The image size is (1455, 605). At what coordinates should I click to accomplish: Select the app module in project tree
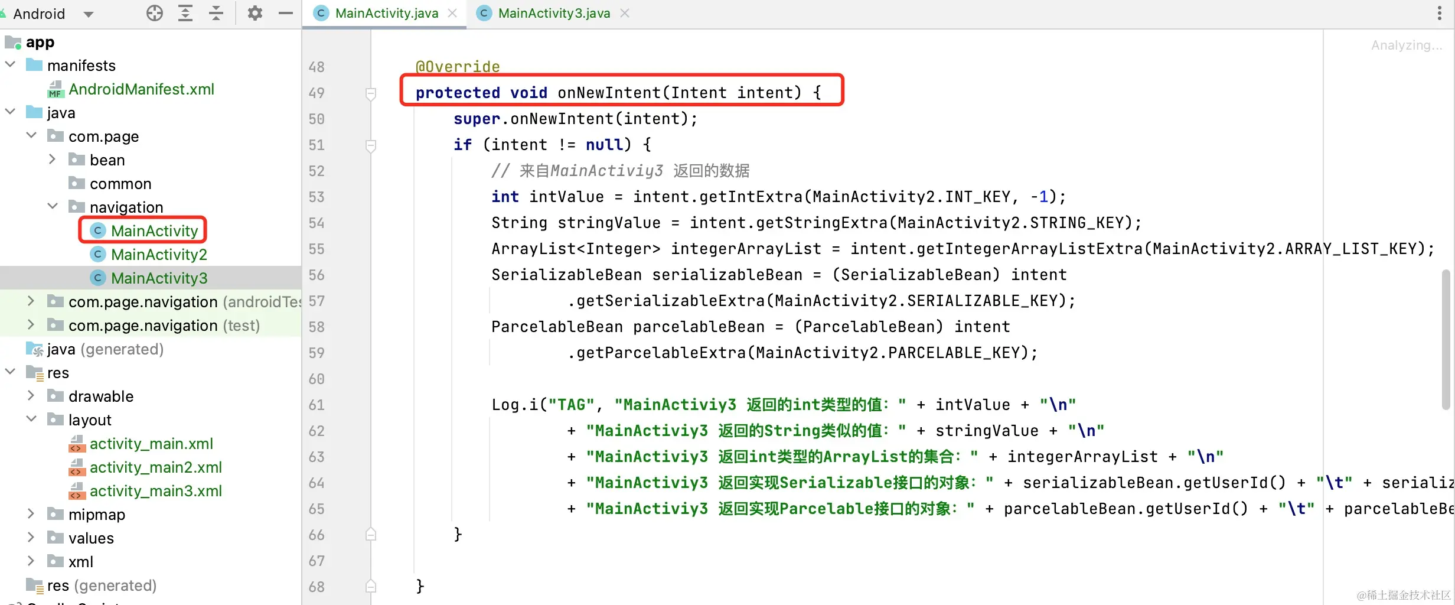40,42
